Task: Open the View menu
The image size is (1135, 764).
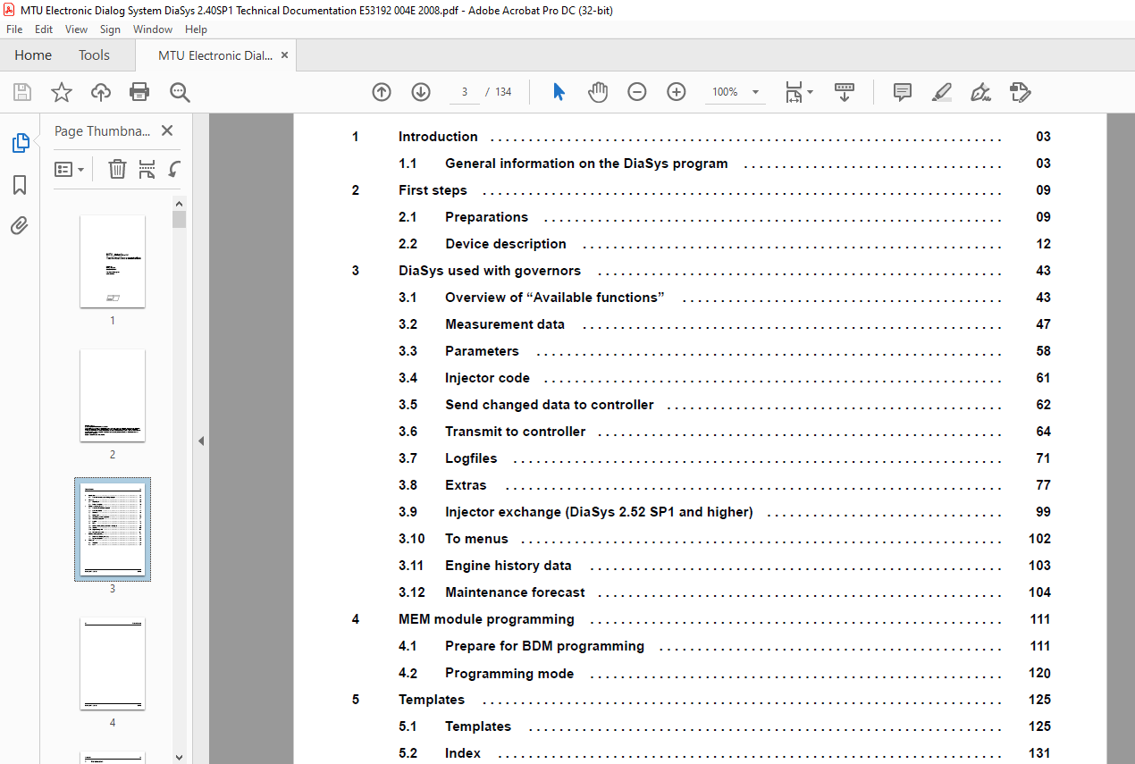Action: 76,29
